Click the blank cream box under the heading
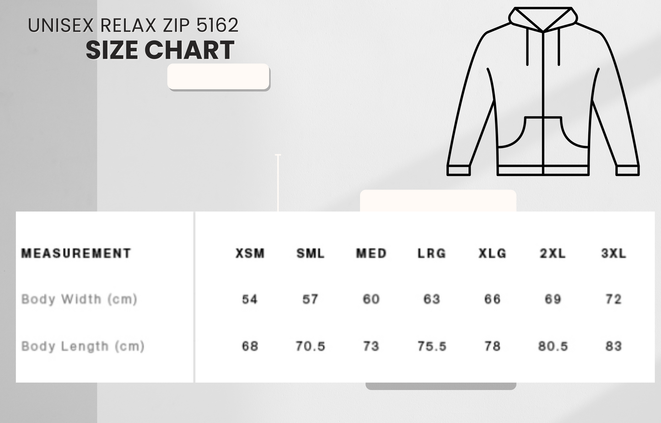This screenshot has height=423, width=661. pos(218,76)
